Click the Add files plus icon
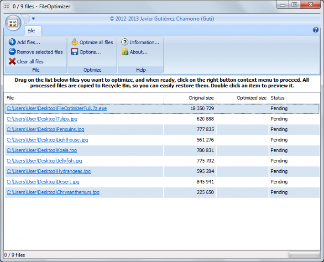The width and height of the screenshot is (324, 262). point(12,42)
